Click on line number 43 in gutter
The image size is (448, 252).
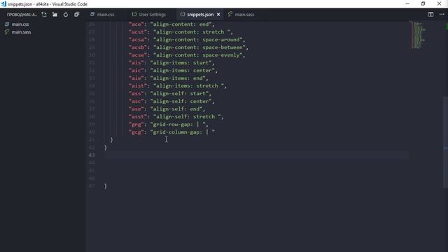pyautogui.click(x=92, y=155)
